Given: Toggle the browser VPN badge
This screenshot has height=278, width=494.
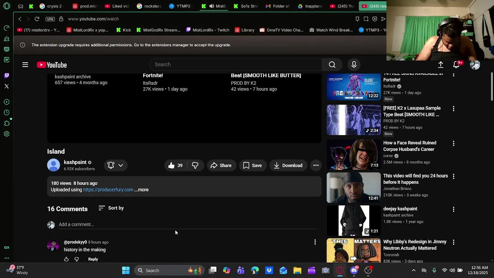Looking at the screenshot, I should pos(50,19).
